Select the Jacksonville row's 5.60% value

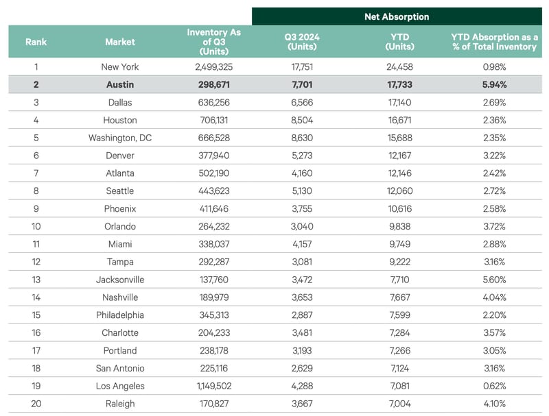pyautogui.click(x=494, y=280)
